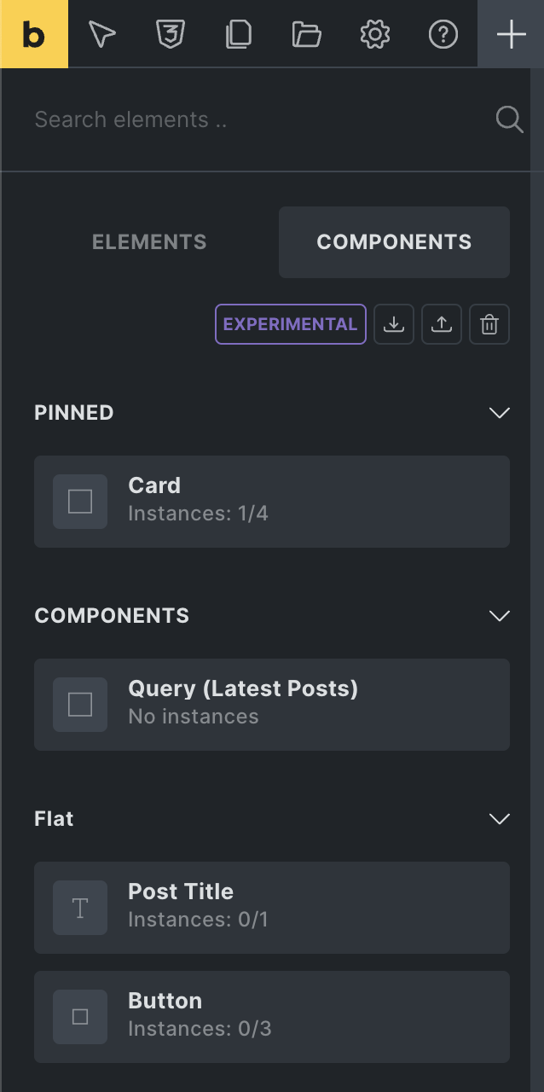Open the templates folder icon

point(307,34)
